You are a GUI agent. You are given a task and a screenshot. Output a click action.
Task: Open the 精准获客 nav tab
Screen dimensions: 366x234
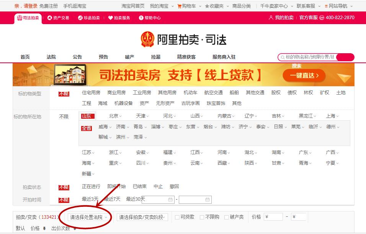[186, 57]
